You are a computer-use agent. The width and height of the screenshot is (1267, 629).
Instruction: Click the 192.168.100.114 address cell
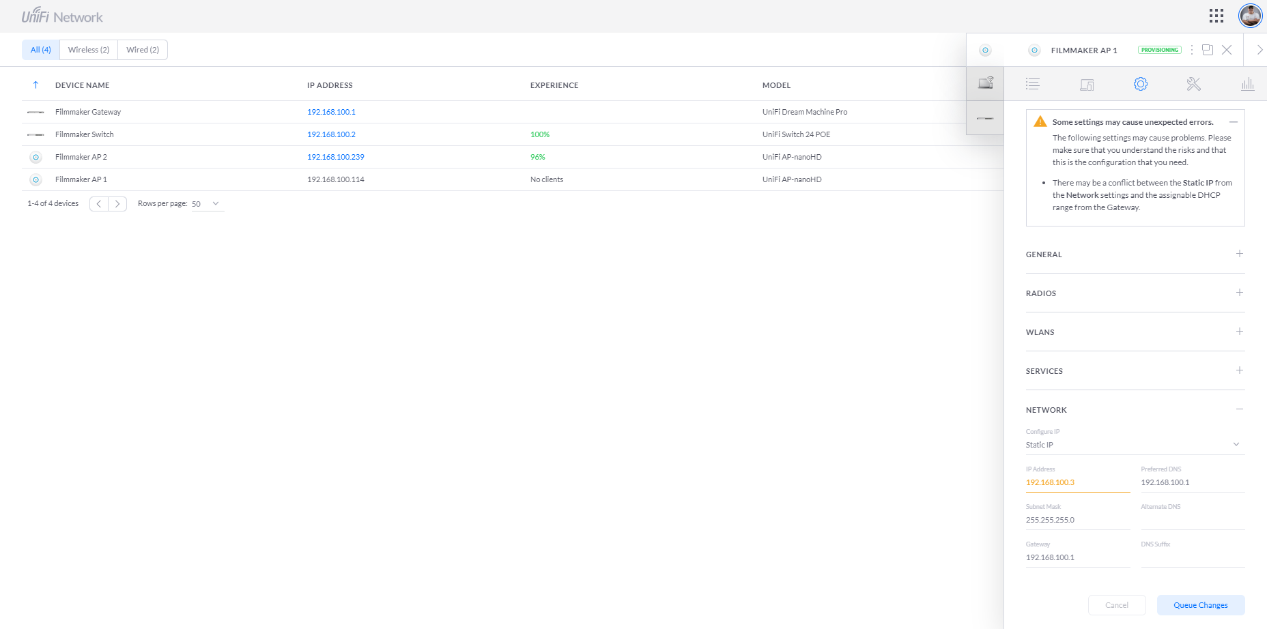click(x=336, y=179)
